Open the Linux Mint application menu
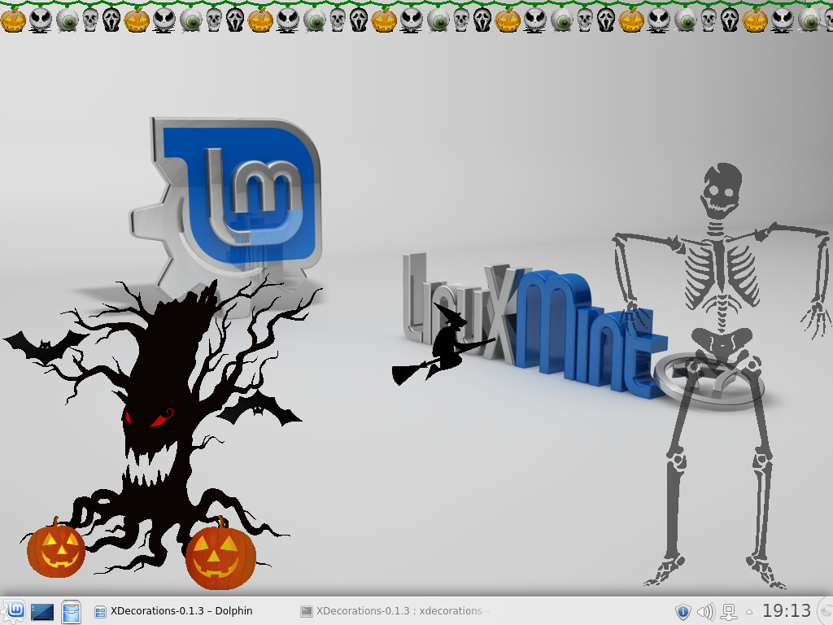The width and height of the screenshot is (833, 625). tap(15, 611)
